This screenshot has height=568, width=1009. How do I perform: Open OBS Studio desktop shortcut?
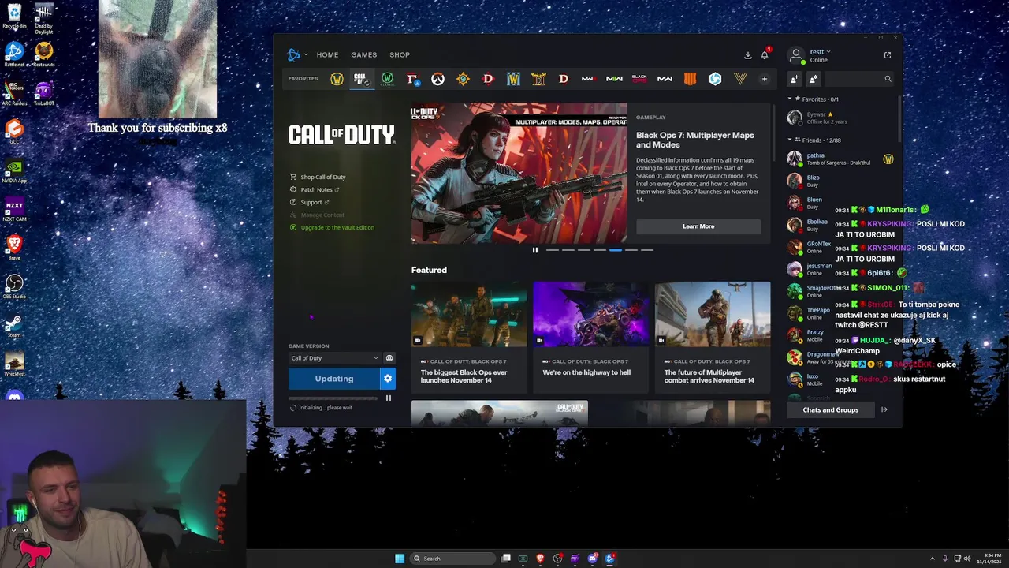(14, 286)
